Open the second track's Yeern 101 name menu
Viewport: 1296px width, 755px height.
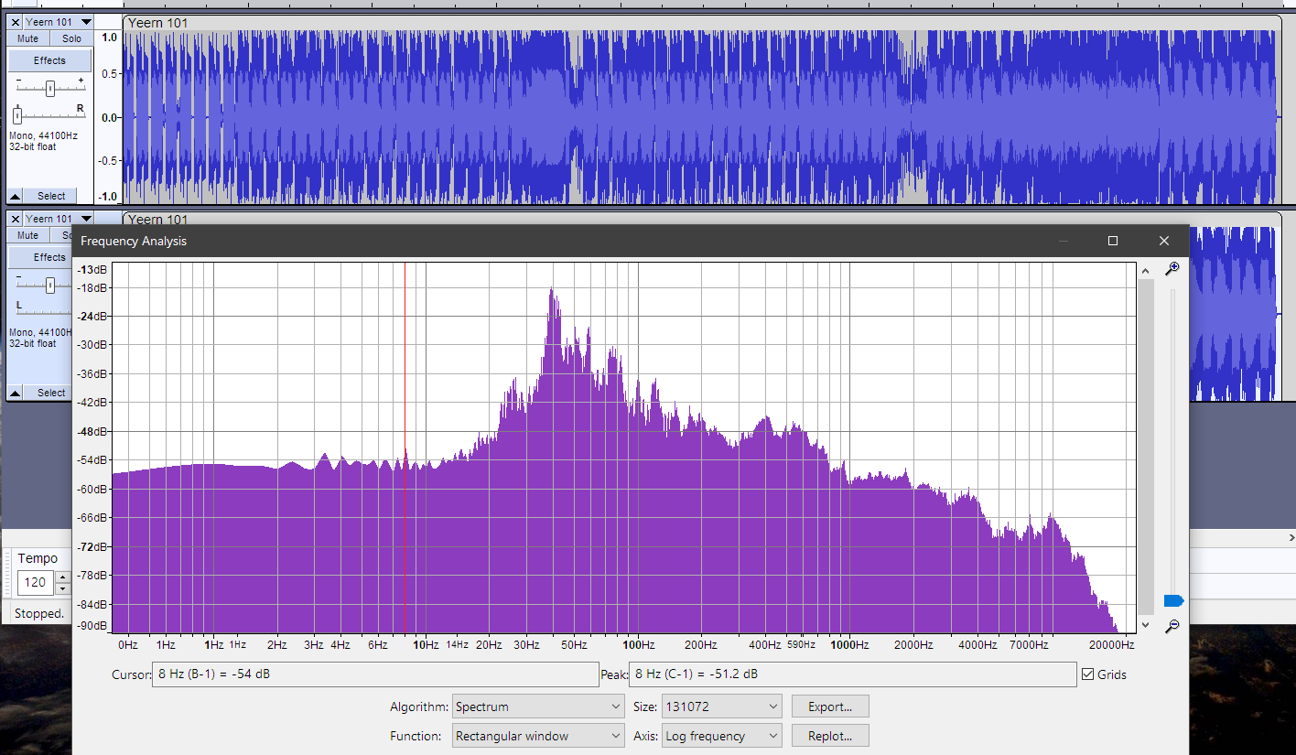coord(59,219)
